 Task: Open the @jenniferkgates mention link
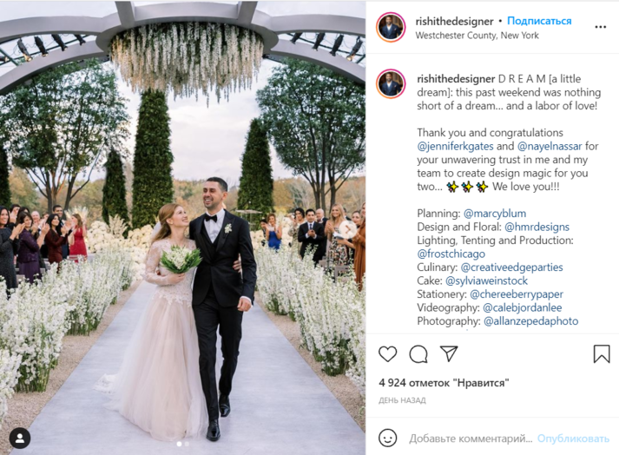[455, 146]
